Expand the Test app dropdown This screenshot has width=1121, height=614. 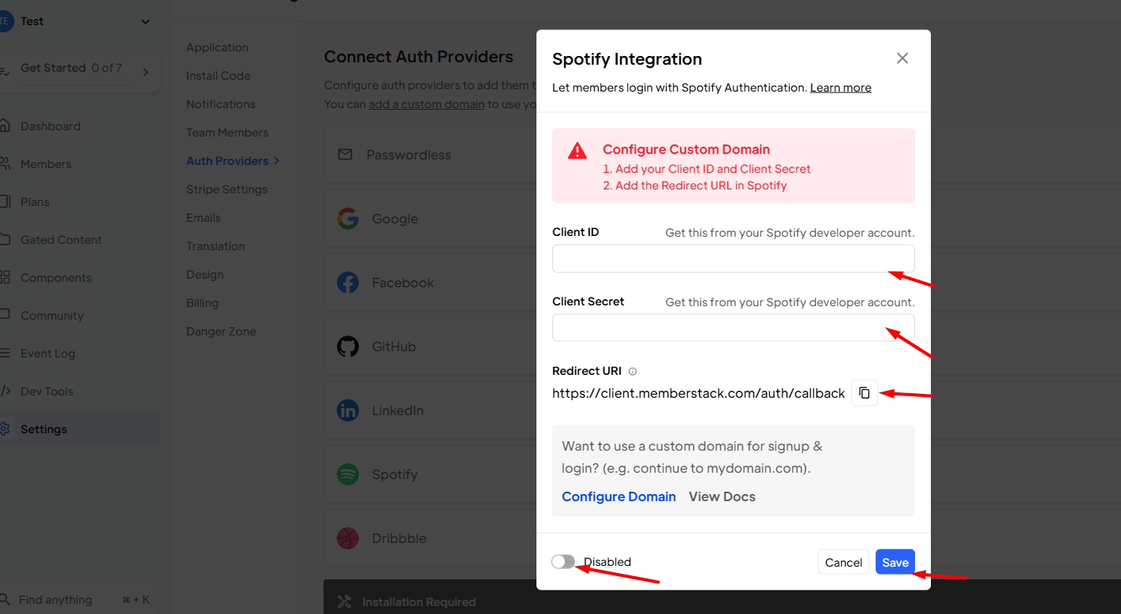point(145,22)
